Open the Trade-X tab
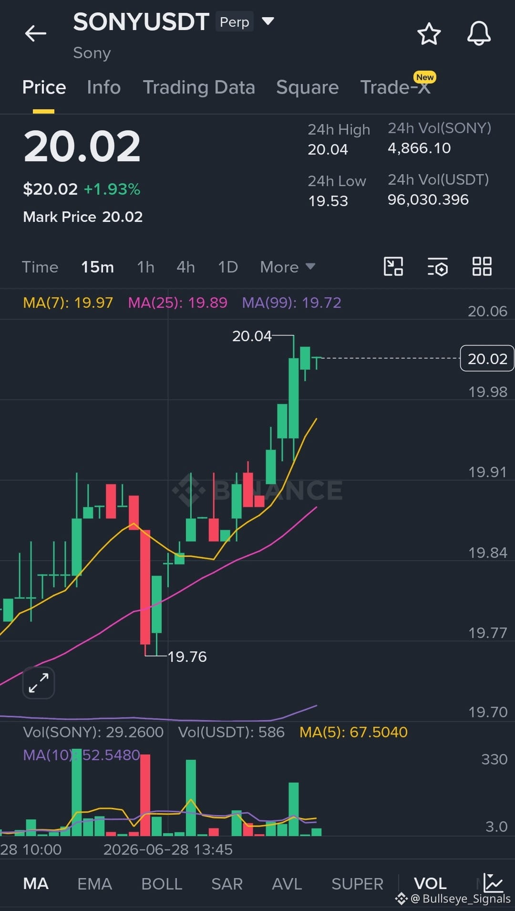515x911 pixels. coord(395,87)
